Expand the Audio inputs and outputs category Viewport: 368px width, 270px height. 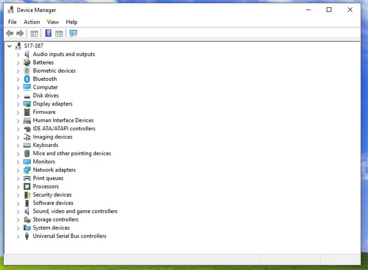(18, 55)
